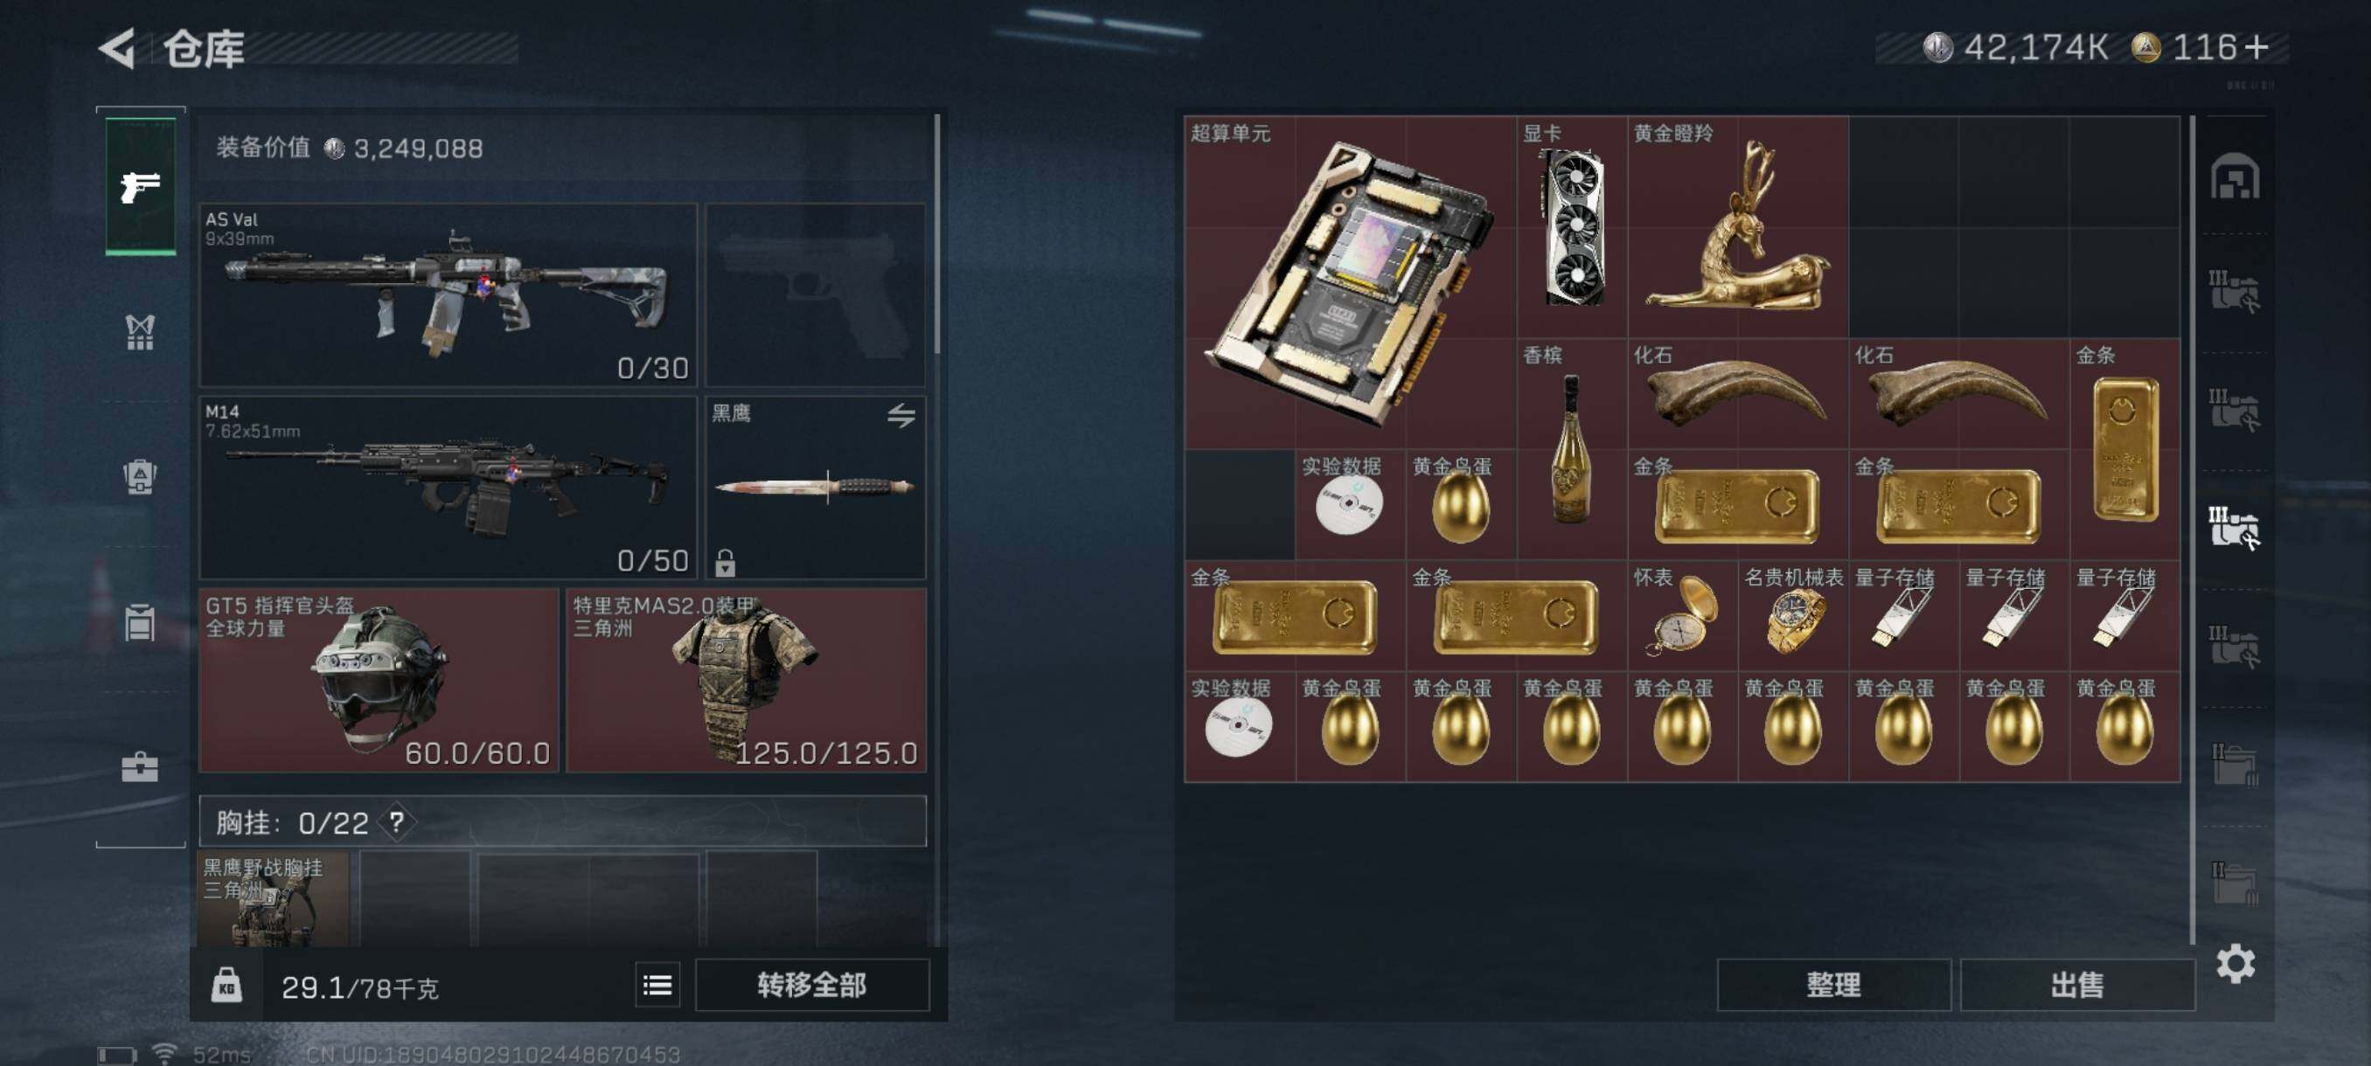Swap the 黑鹰 knife using arrows icon
2371x1066 pixels.
pyautogui.click(x=901, y=416)
